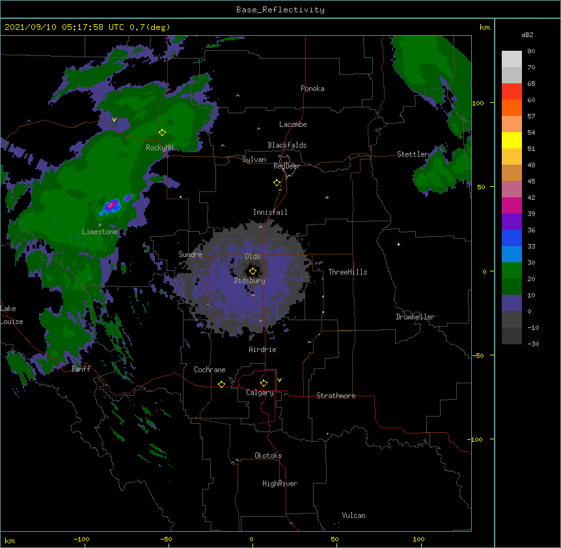Click the yellow diamond marker above Calgary label
The height and width of the screenshot is (548, 561).
(x=264, y=383)
